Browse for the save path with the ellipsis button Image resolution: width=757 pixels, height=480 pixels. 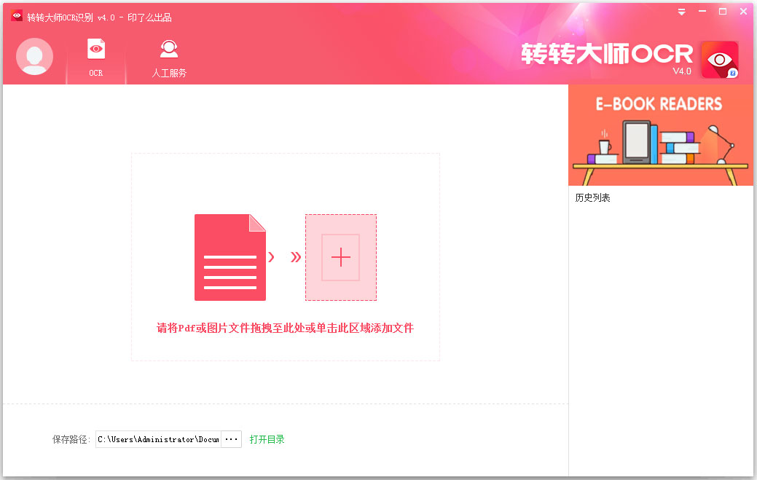pyautogui.click(x=231, y=439)
